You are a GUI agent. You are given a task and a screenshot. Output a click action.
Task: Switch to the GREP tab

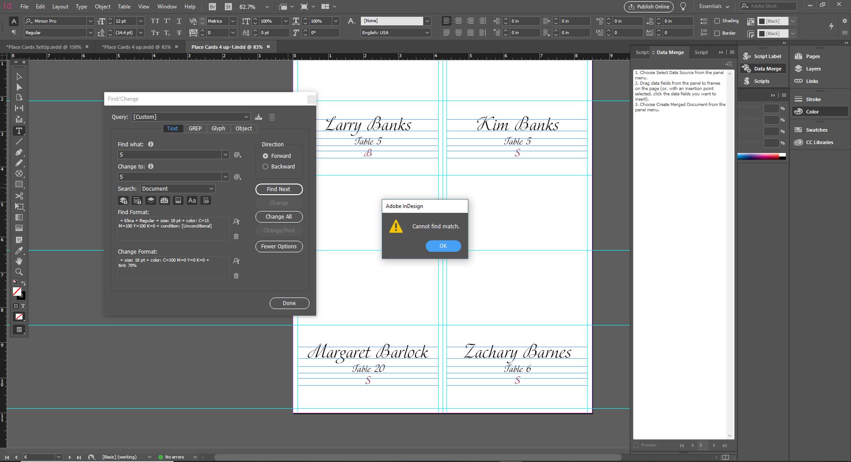click(x=195, y=129)
